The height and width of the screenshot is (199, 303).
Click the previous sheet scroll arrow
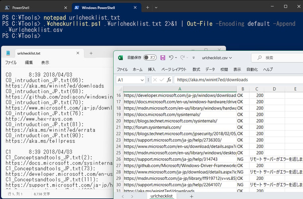(123, 197)
